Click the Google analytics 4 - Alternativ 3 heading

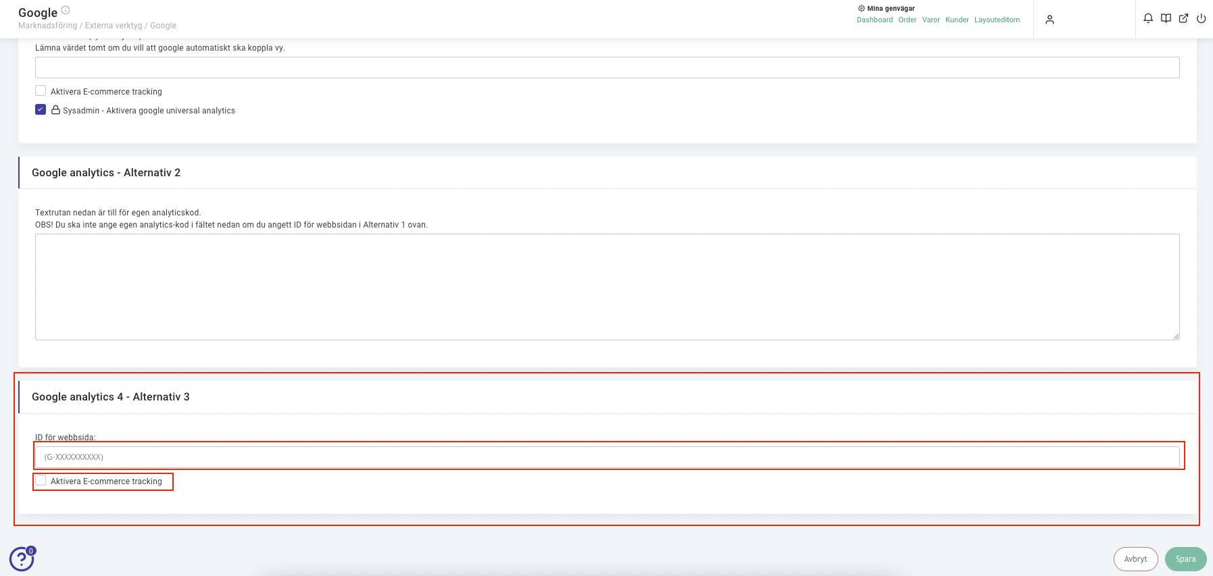pyautogui.click(x=111, y=397)
